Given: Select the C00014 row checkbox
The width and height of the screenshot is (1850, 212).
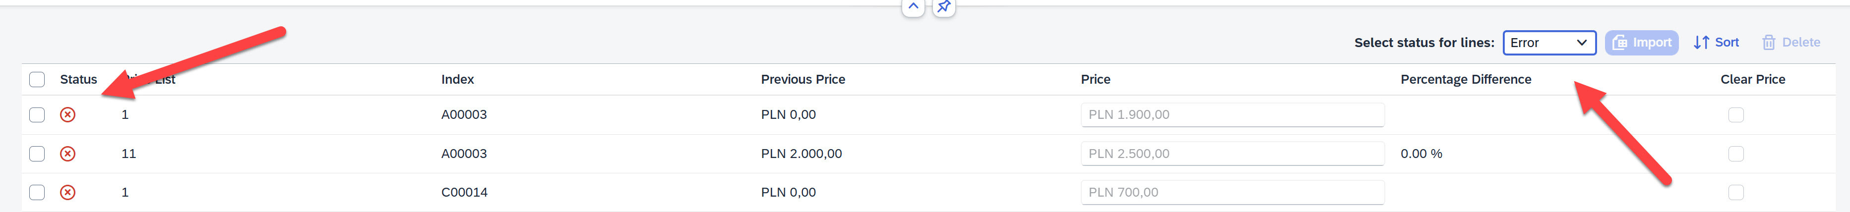Looking at the screenshot, I should coord(37,192).
